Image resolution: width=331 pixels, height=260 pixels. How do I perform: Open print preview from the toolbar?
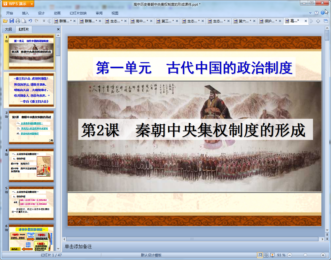coord(24,21)
